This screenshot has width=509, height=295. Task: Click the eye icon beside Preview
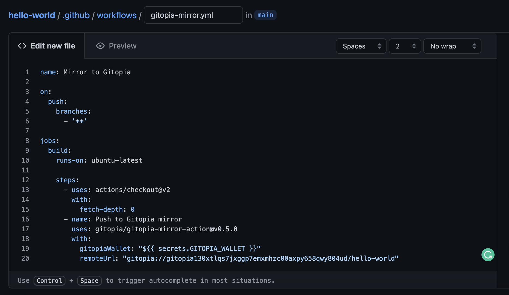click(100, 46)
